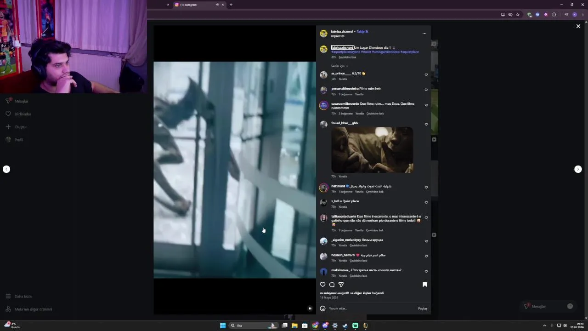The width and height of the screenshot is (588, 331).
Task: Click the Paylaş button
Action: click(423, 308)
